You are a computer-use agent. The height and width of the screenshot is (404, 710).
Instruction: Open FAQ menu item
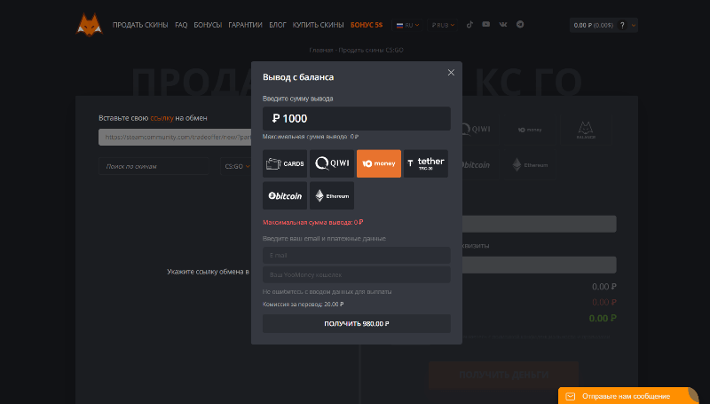click(x=181, y=25)
